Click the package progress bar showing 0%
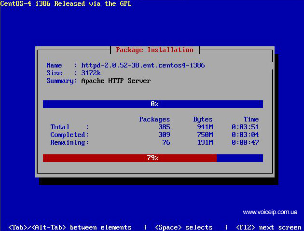This screenshot has height=231, width=304. point(153,104)
